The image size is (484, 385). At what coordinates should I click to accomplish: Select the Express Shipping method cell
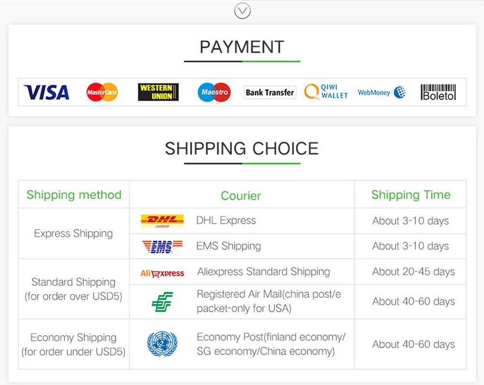click(74, 234)
